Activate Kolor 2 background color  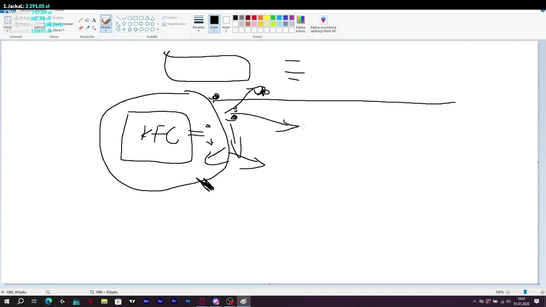[x=226, y=24]
